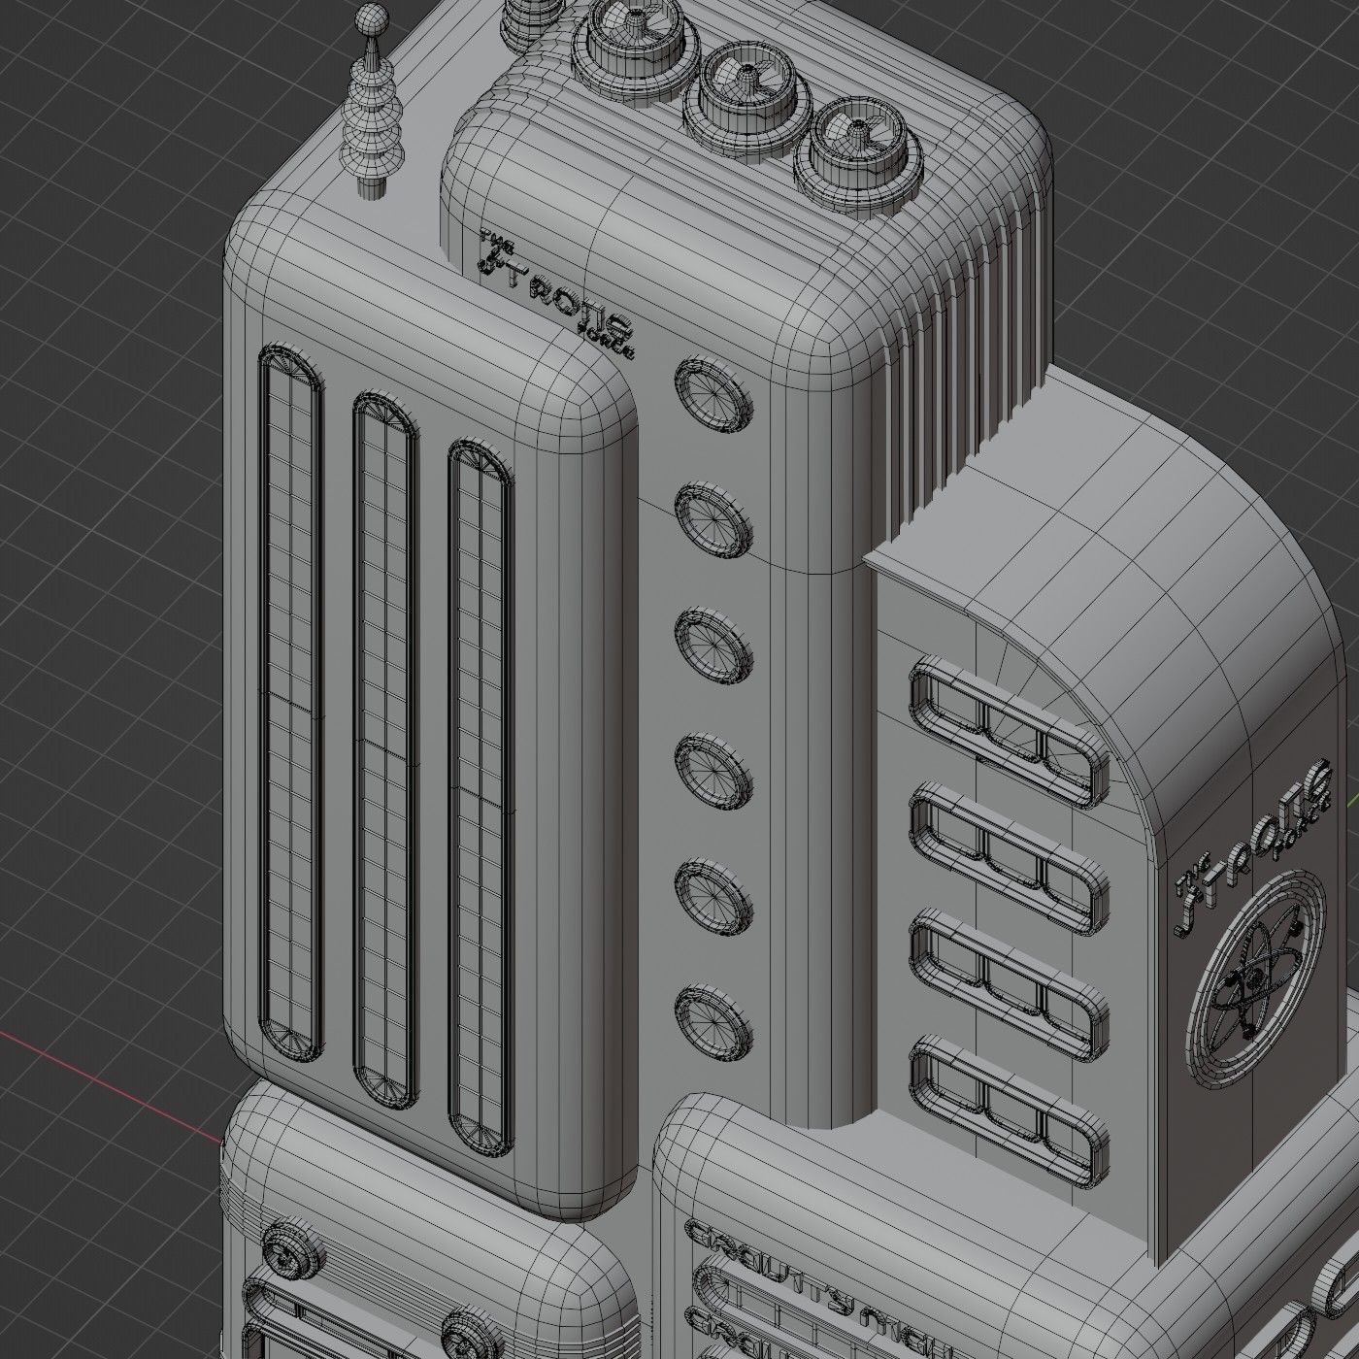Screen dimensions: 1359x1359
Task: Select the embossed tower name on upper ledge
Action: click(x=558, y=297)
